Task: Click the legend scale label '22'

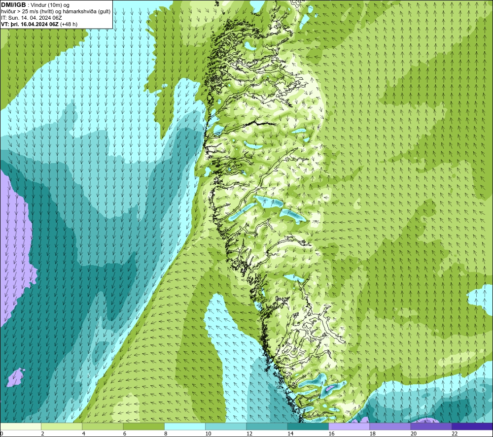Action: pyautogui.click(x=455, y=434)
